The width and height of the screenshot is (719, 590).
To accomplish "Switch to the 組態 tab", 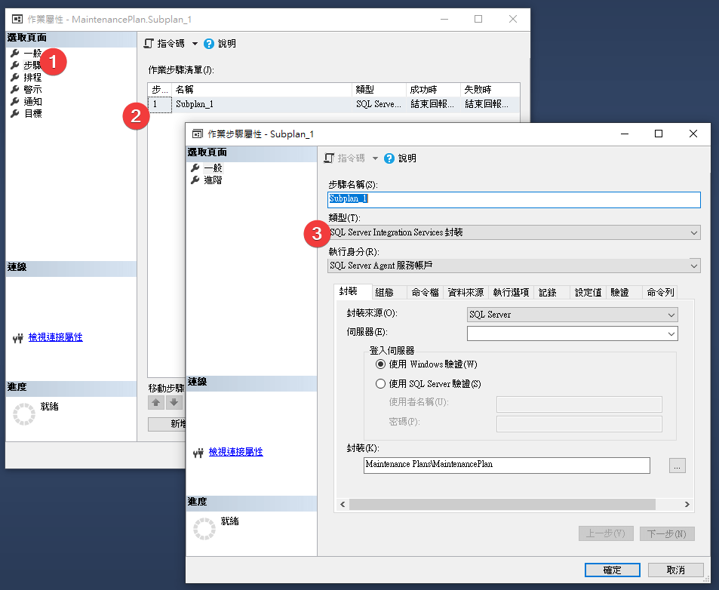I will [x=384, y=293].
